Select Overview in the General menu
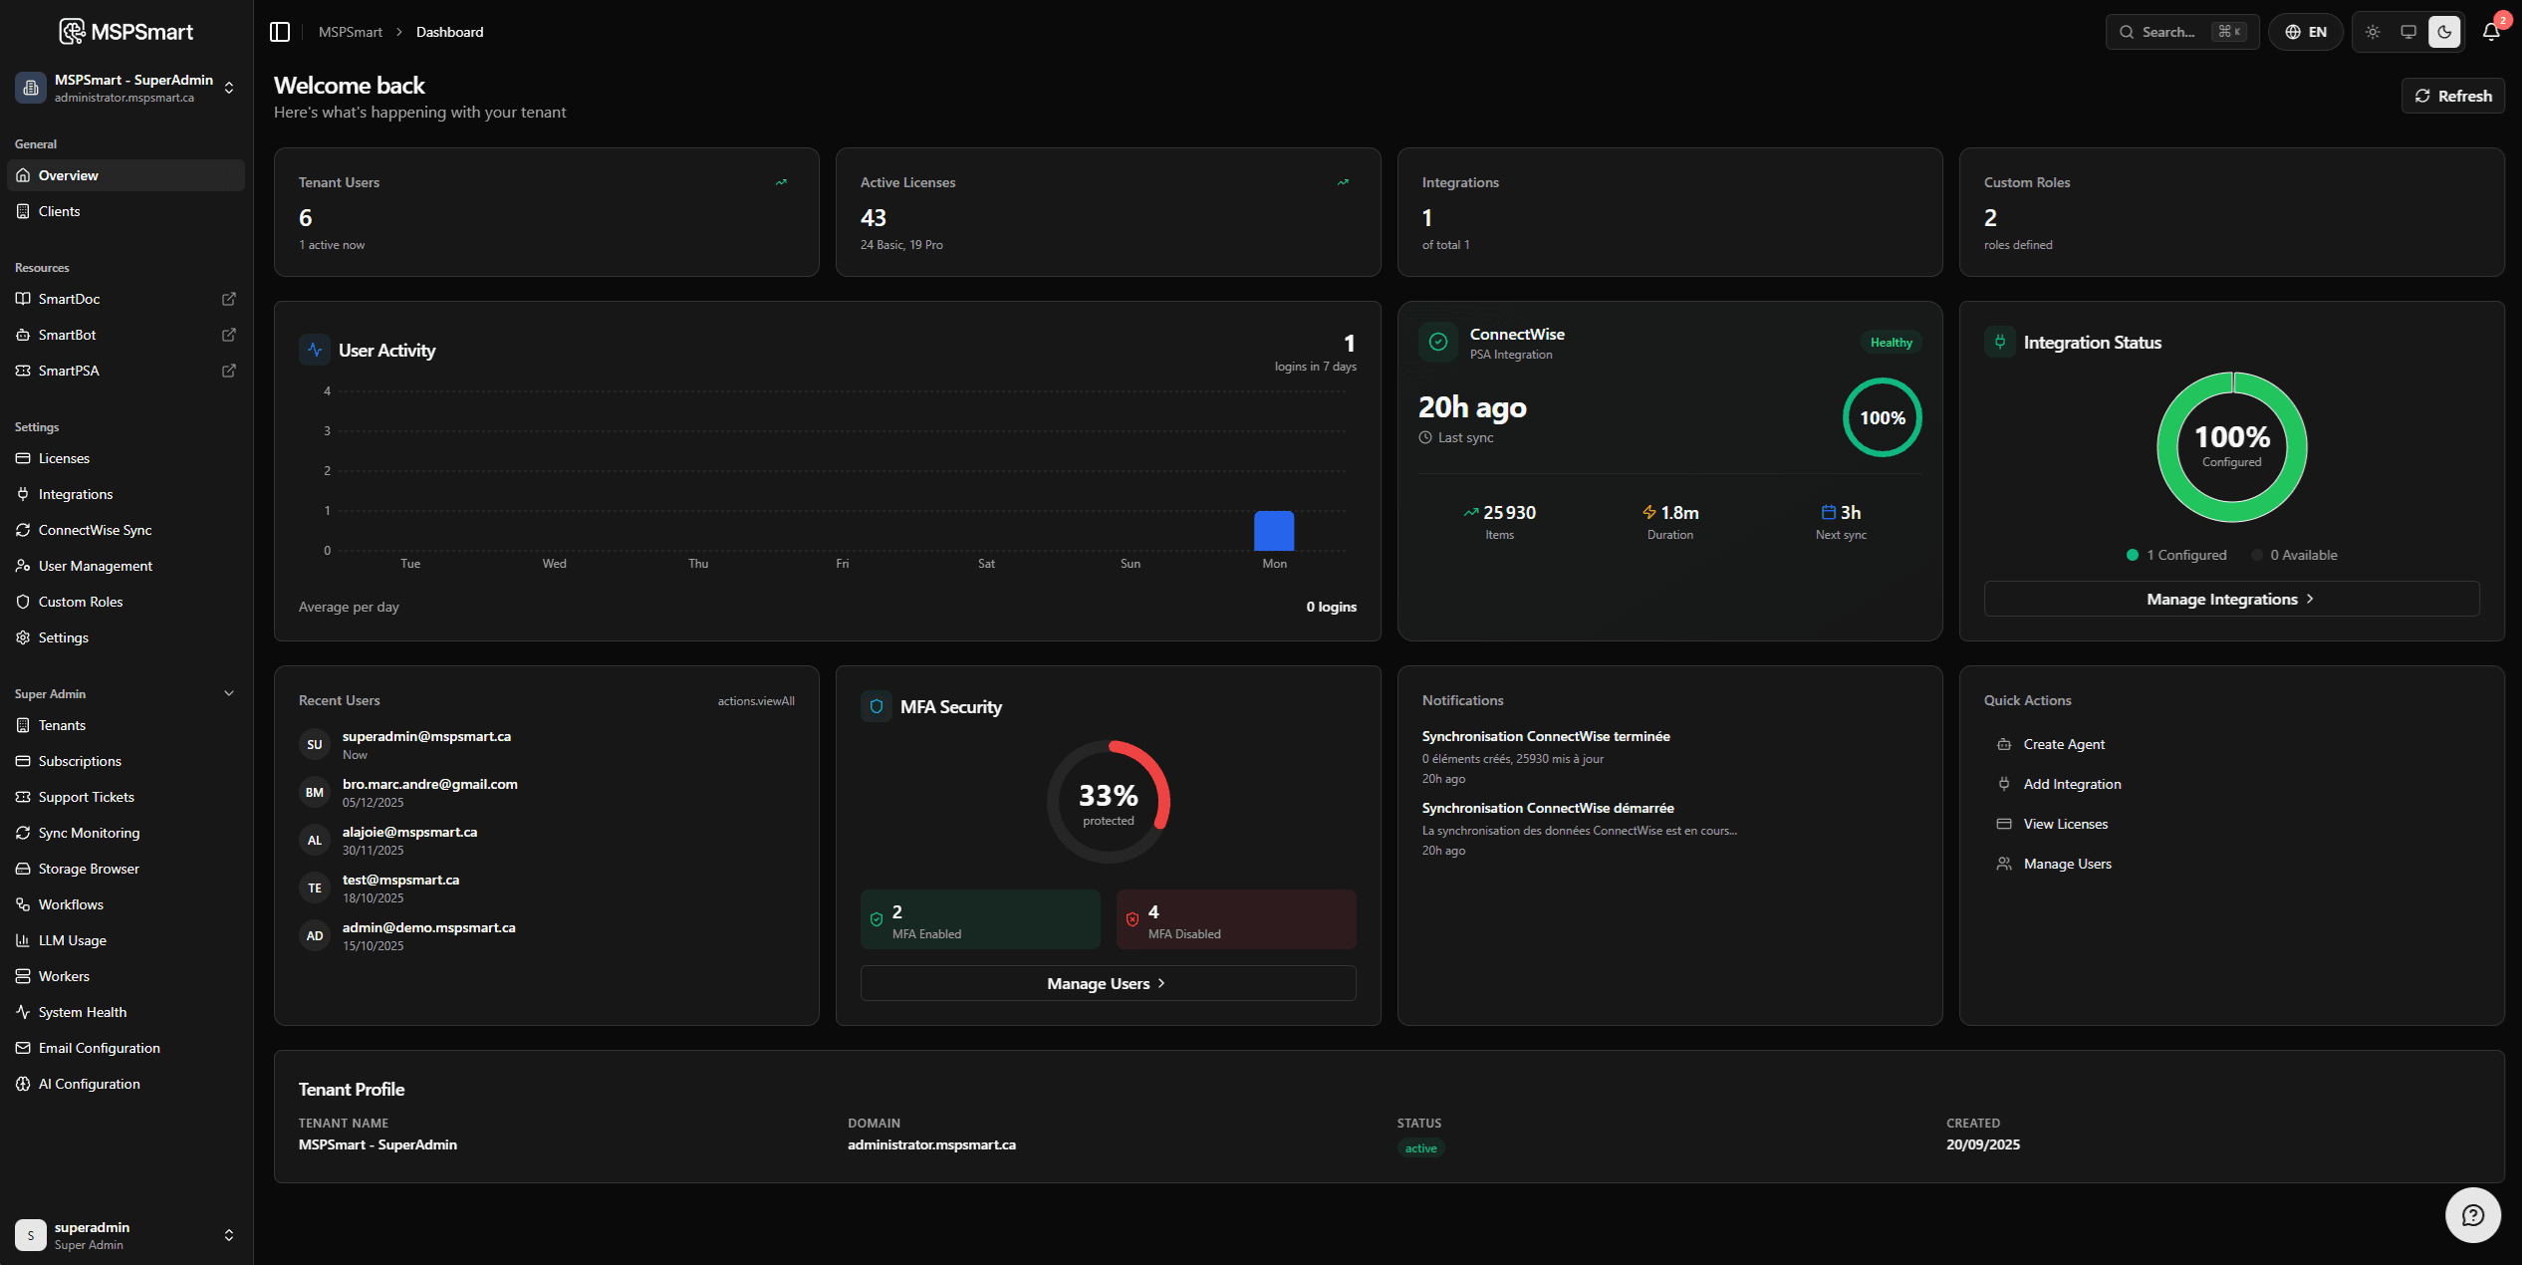The height and width of the screenshot is (1265, 2522). pyautogui.click(x=68, y=175)
